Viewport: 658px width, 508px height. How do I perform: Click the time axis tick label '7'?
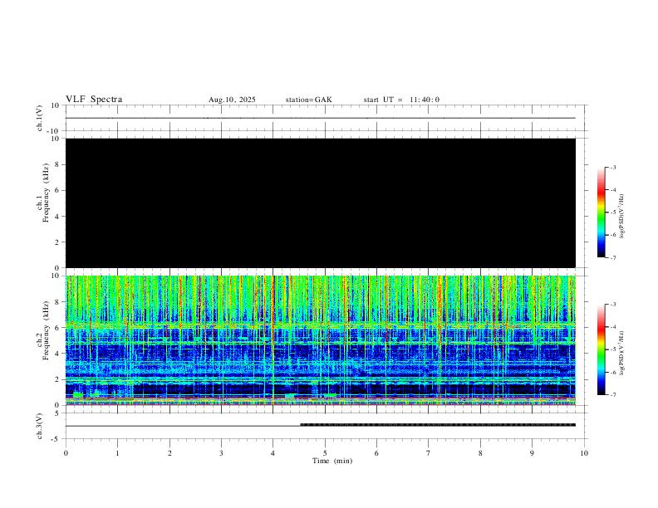click(429, 453)
